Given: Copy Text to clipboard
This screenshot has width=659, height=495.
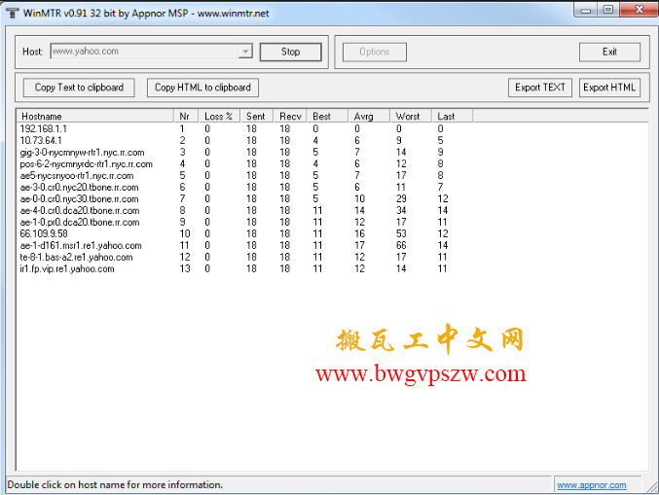Looking at the screenshot, I should tap(79, 88).
